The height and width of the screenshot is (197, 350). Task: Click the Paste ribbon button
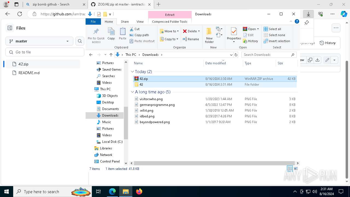point(122,34)
